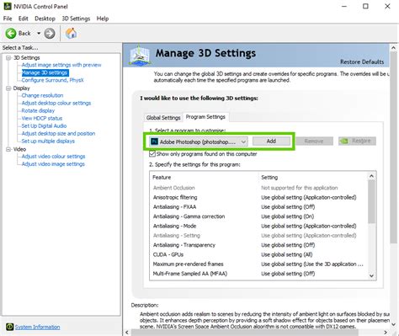Open the Adobe Photoshop program dropdown
Image resolution: width=399 pixels, height=336 pixels.
pyautogui.click(x=198, y=141)
